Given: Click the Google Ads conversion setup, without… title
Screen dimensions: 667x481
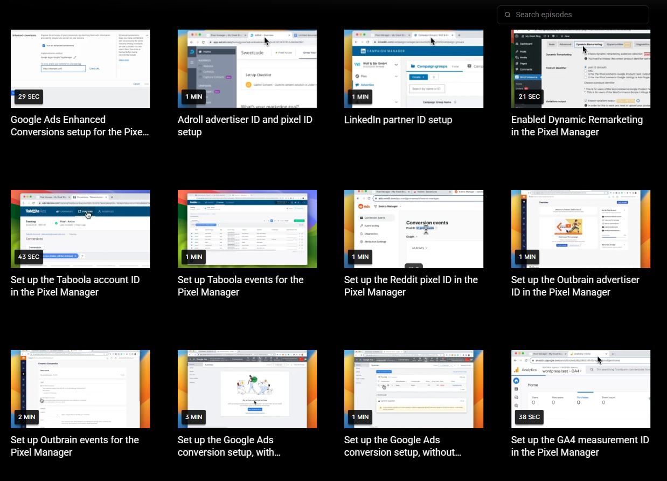Looking at the screenshot, I should pyautogui.click(x=402, y=446).
